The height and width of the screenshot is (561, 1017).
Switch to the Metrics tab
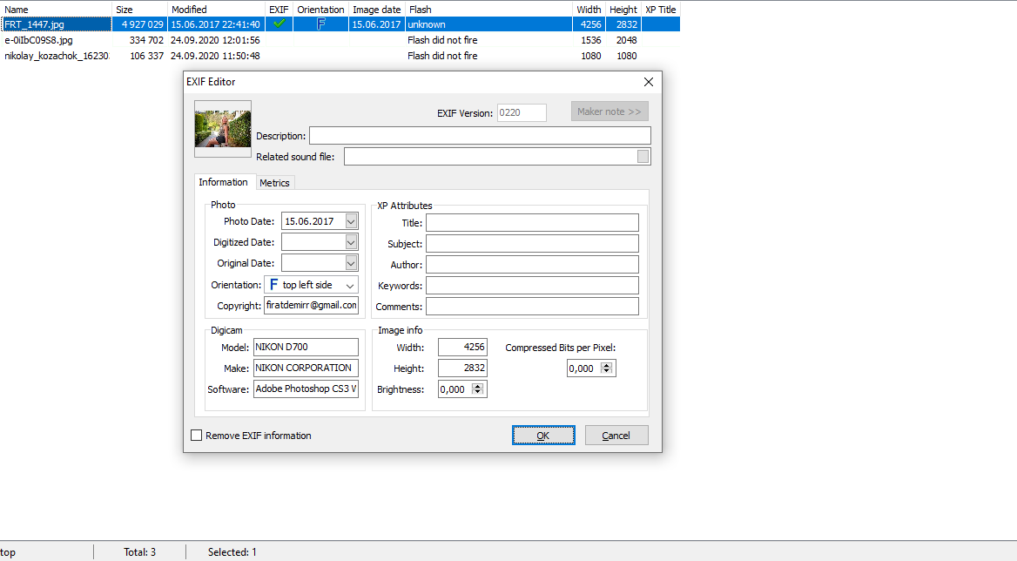[x=274, y=183]
